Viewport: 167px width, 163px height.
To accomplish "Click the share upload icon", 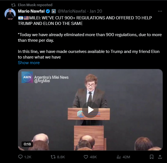I will click(160, 157).
